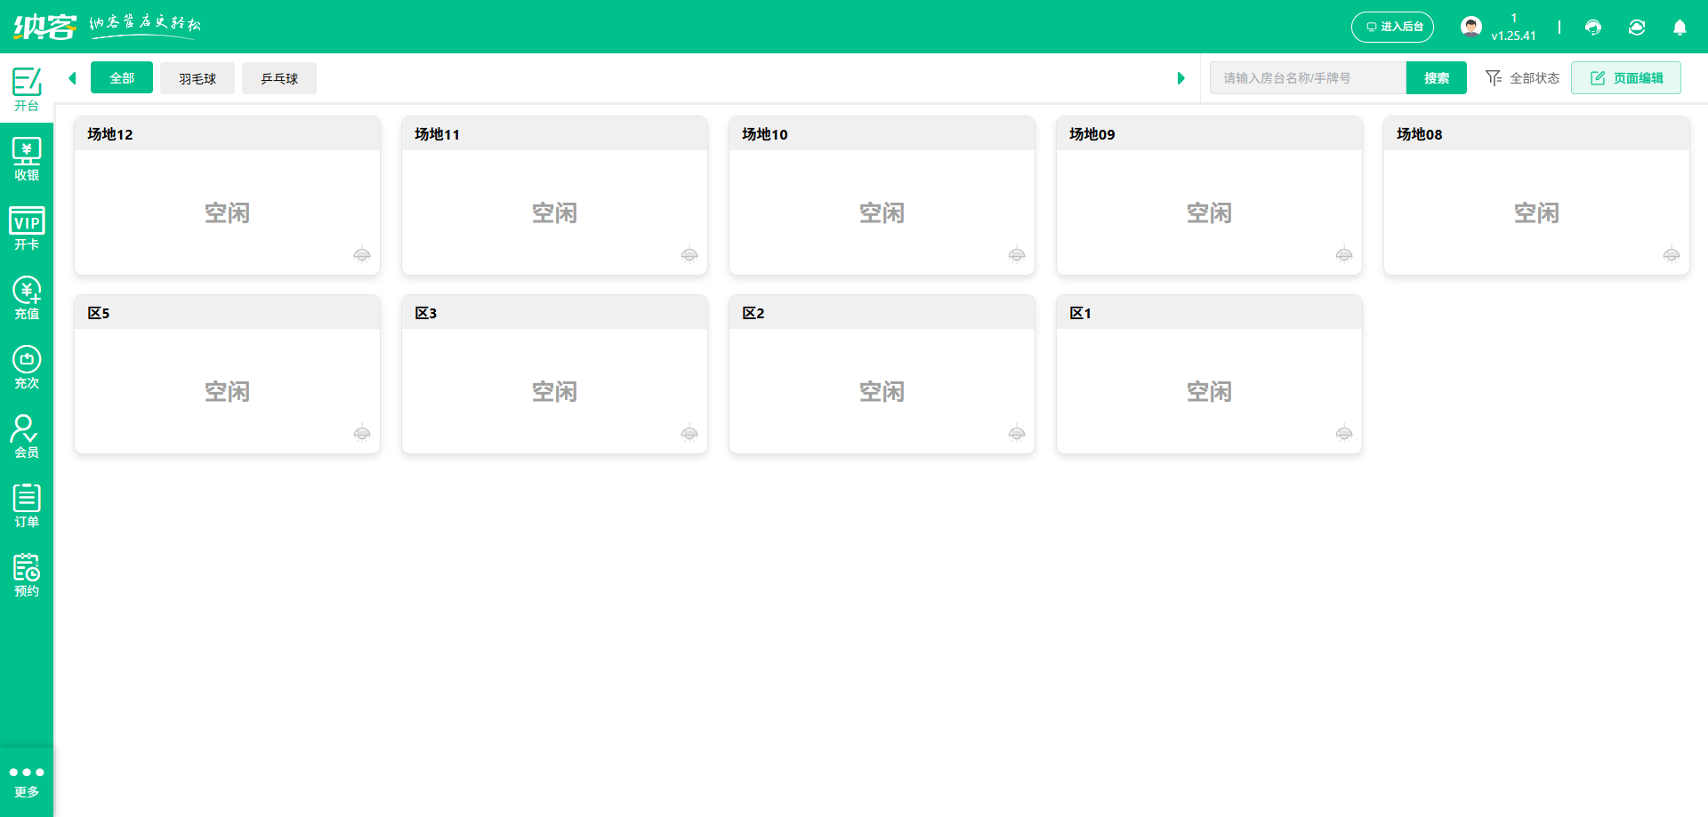
Task: Open the 全部状态 status filter
Action: (1523, 78)
